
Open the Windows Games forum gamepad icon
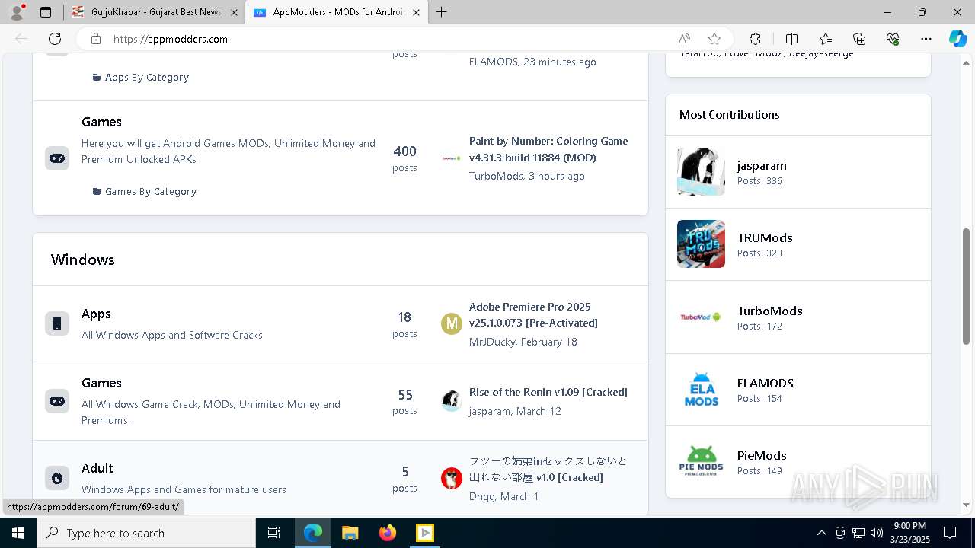tap(57, 401)
